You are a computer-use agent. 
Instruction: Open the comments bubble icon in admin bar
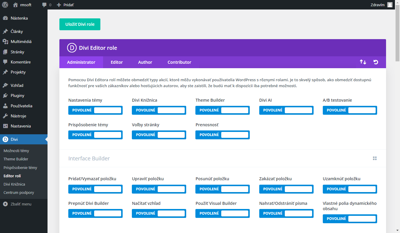tap(44, 5)
